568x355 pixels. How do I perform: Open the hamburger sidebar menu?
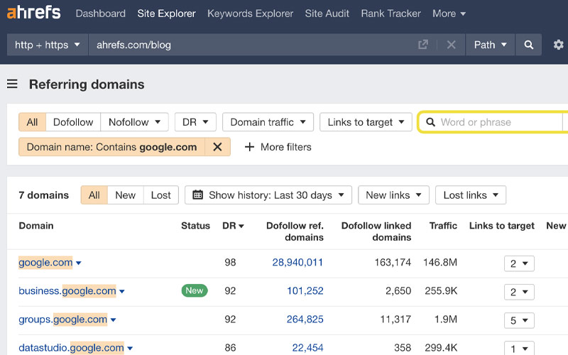pos(12,84)
